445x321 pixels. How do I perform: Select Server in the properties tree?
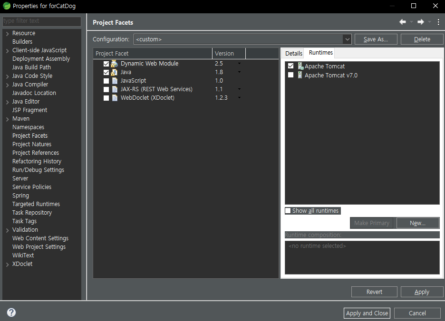20,179
